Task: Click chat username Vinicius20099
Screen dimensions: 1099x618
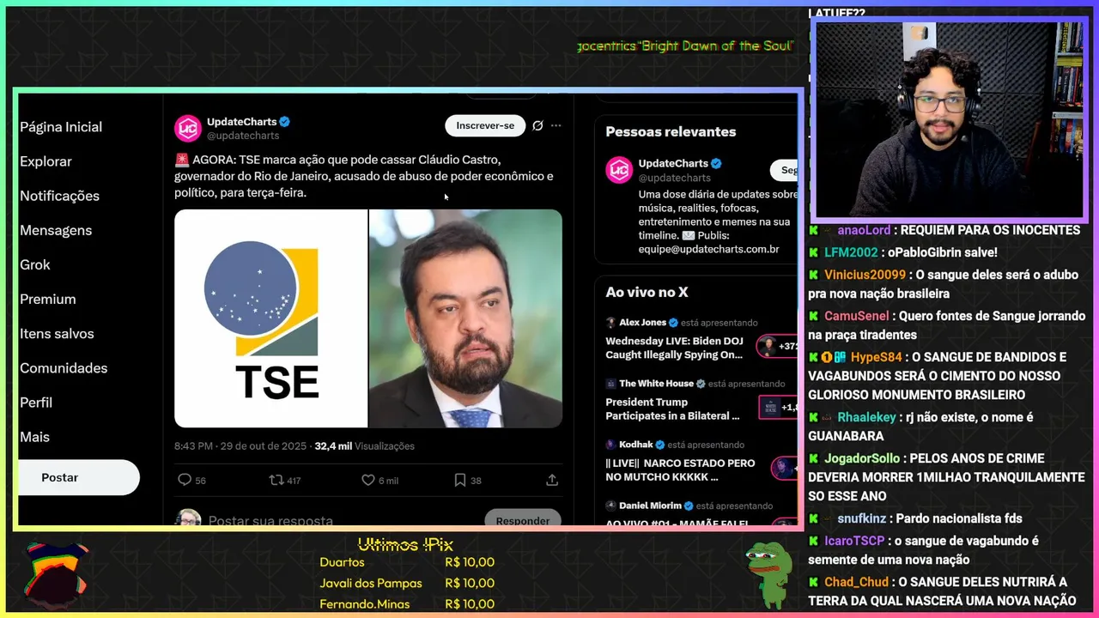Action: (865, 275)
